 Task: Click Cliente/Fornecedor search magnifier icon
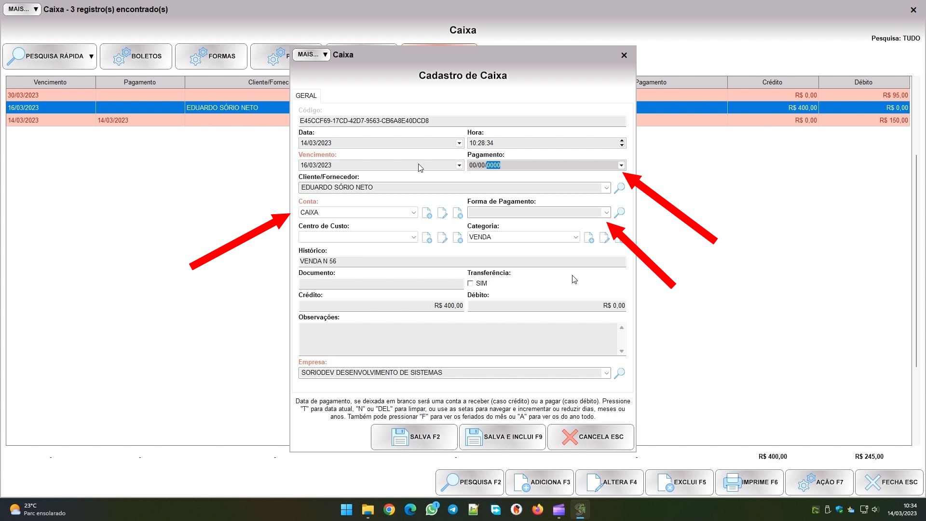619,188
